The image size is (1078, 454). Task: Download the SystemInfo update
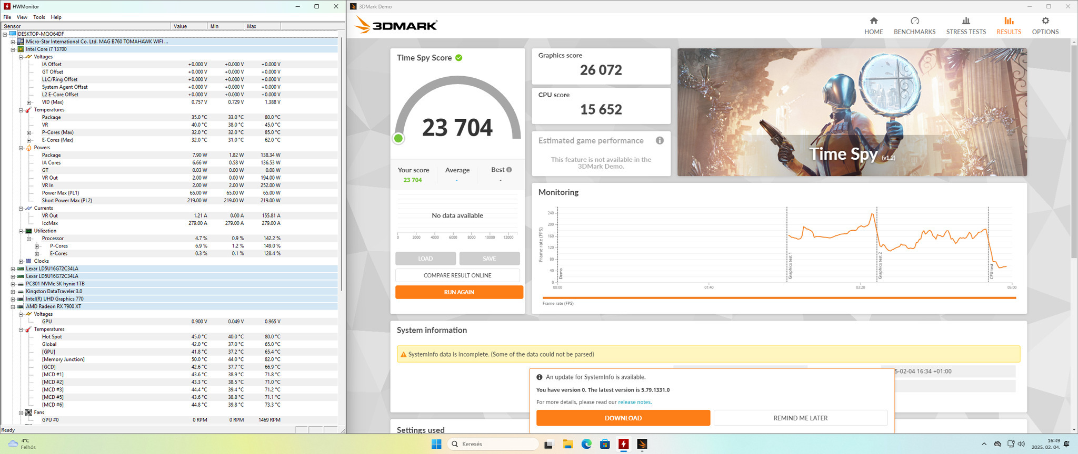pyautogui.click(x=623, y=418)
